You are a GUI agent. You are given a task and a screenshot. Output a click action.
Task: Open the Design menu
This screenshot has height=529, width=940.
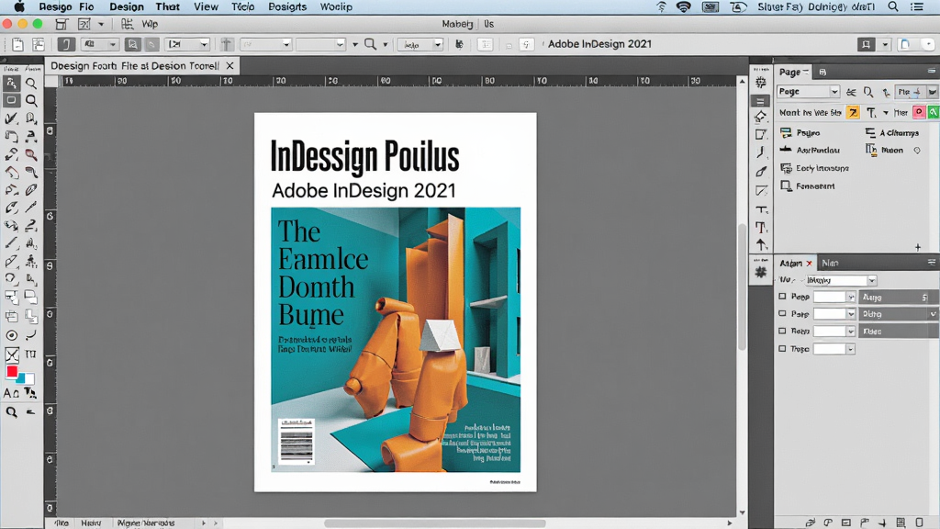click(x=127, y=6)
